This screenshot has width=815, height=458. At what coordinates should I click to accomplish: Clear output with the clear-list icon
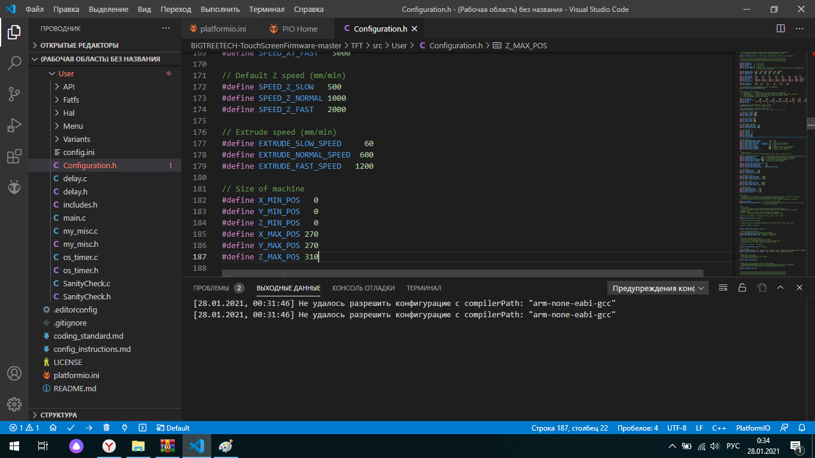(x=723, y=287)
